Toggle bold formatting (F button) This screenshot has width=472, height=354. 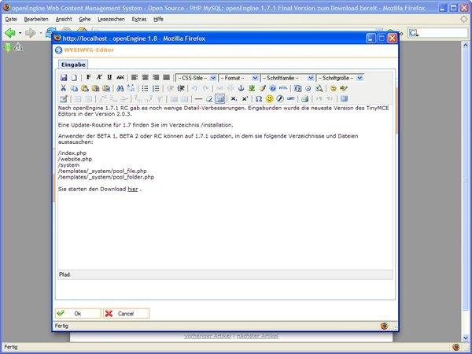pos(88,77)
